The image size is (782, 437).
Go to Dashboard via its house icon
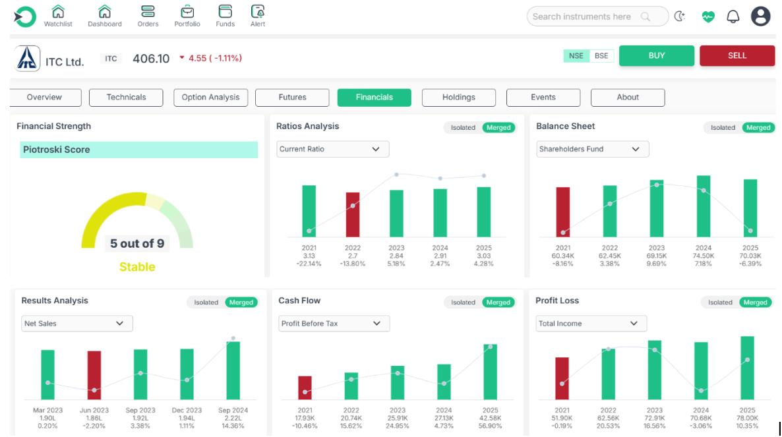(x=105, y=13)
